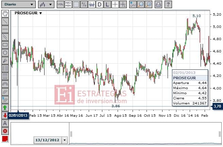Toggle the L logarithmic scale button
Image resolution: width=223 pixels, height=147 pixels.
tap(107, 4)
